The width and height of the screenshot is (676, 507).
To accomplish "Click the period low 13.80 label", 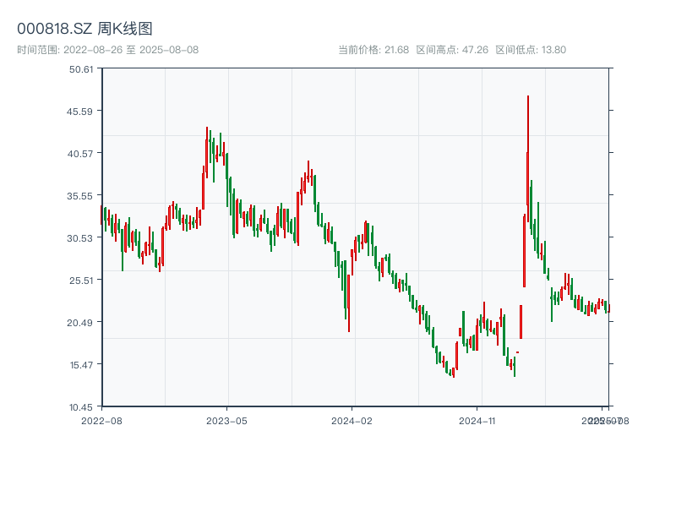I will click(531, 50).
